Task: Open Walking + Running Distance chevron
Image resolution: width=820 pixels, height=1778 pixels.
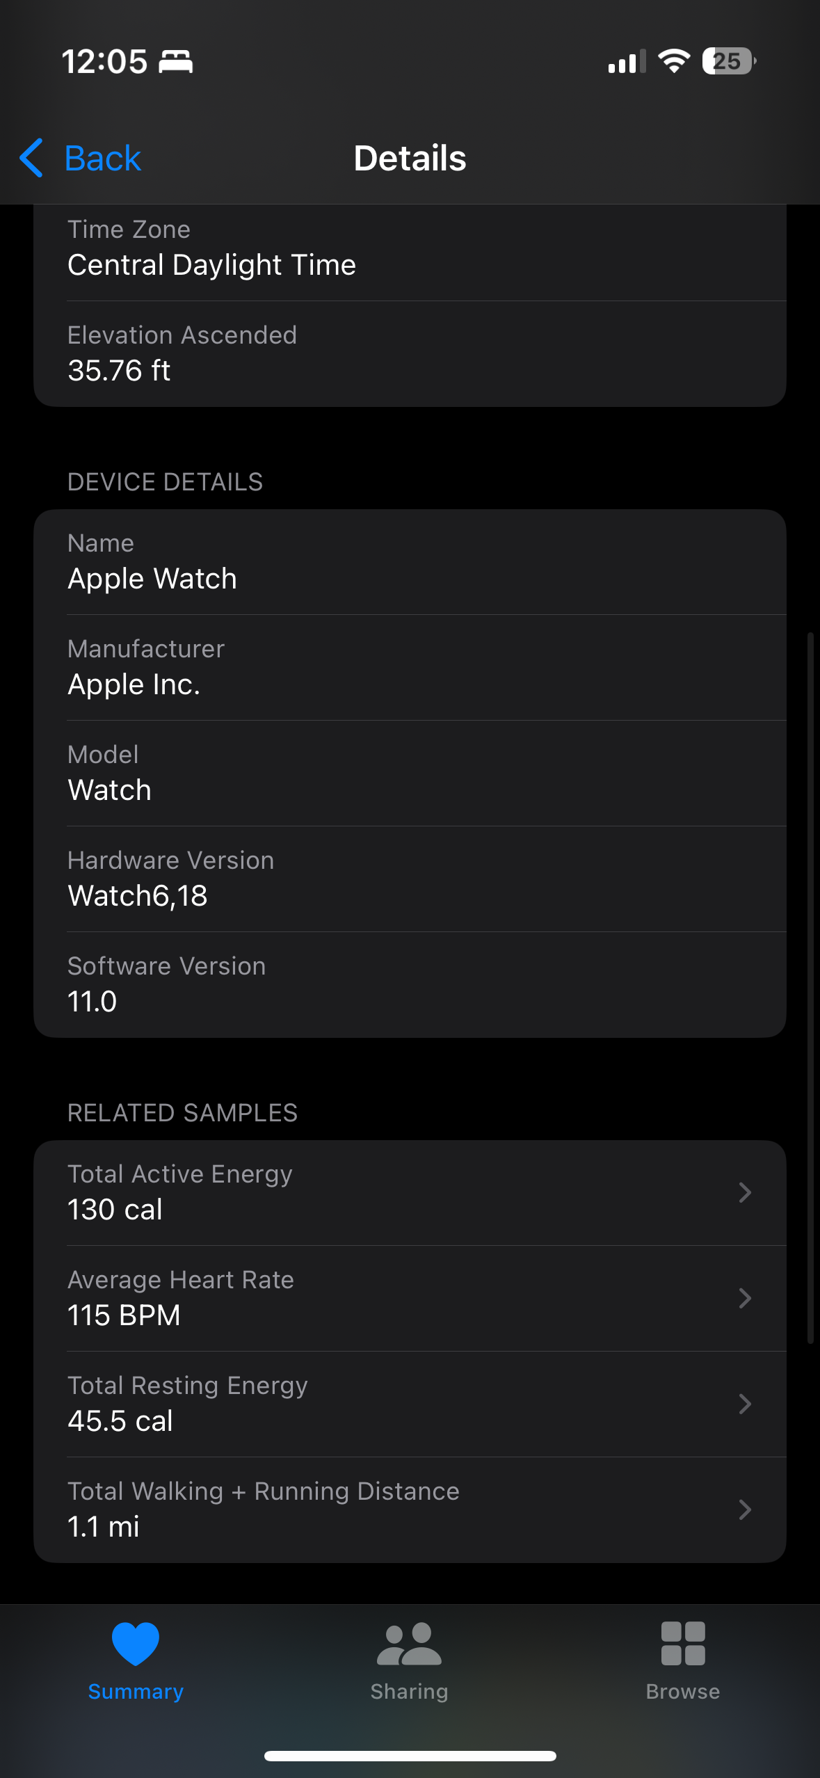Action: point(745,1509)
